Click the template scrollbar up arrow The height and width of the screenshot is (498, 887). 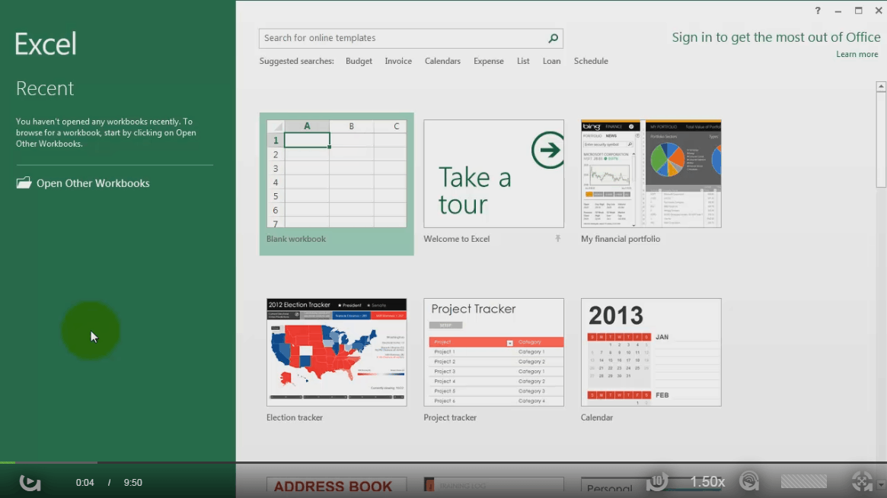881,87
